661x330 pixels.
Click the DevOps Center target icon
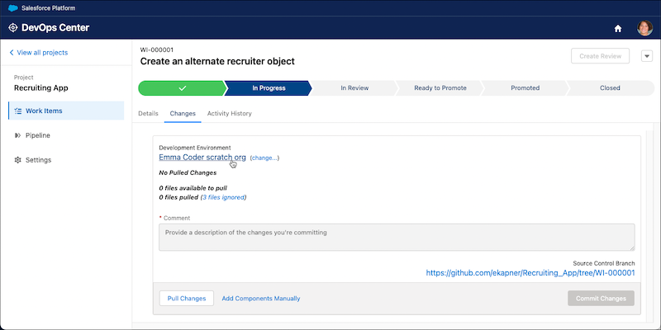pyautogui.click(x=13, y=28)
